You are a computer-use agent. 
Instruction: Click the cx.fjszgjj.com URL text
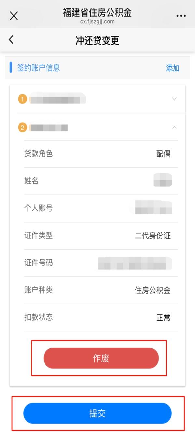coord(97,22)
